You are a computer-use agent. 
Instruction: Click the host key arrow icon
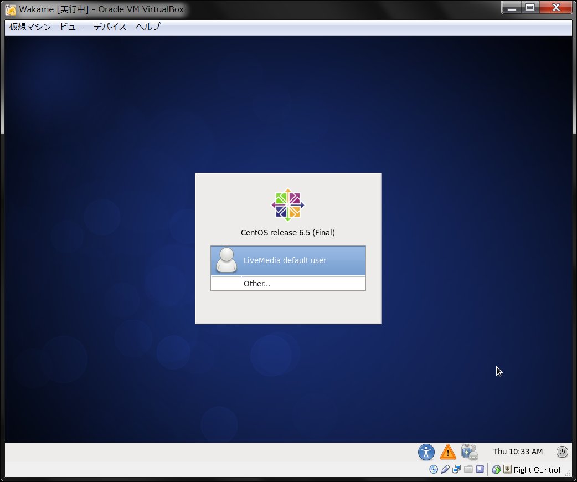pyautogui.click(x=507, y=469)
